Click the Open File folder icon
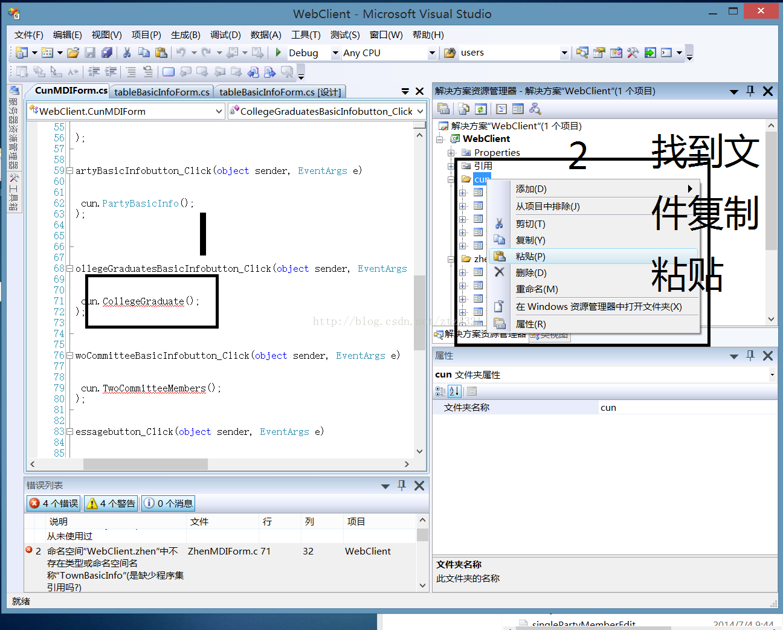 [x=73, y=53]
